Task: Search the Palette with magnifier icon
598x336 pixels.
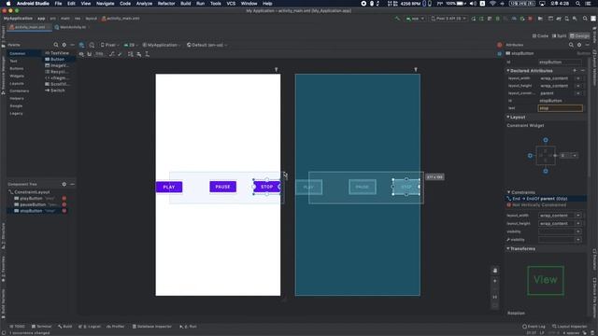Action: pos(56,45)
